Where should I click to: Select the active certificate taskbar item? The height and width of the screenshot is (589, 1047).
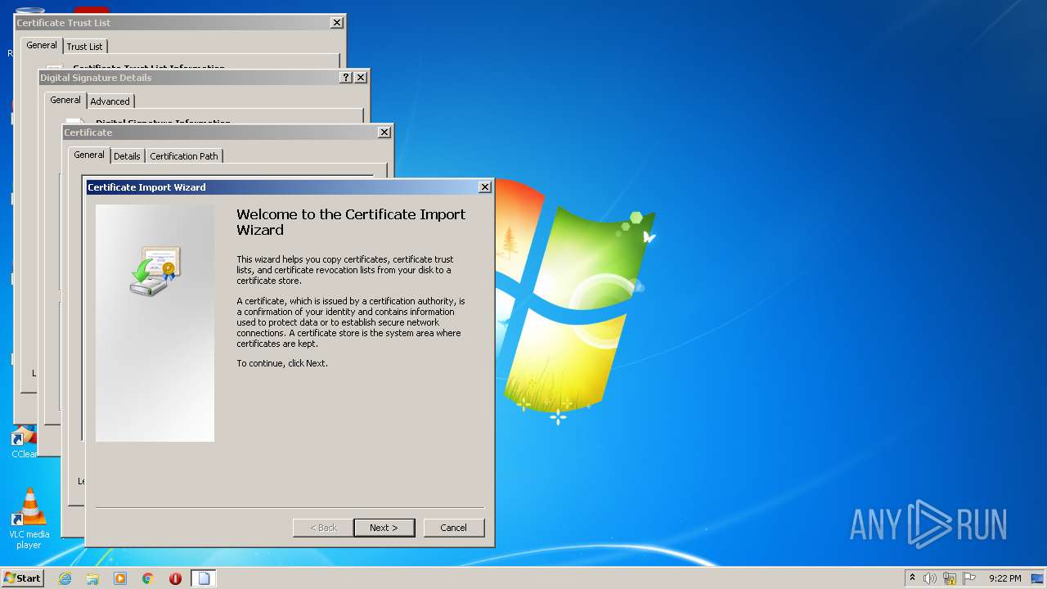click(204, 578)
